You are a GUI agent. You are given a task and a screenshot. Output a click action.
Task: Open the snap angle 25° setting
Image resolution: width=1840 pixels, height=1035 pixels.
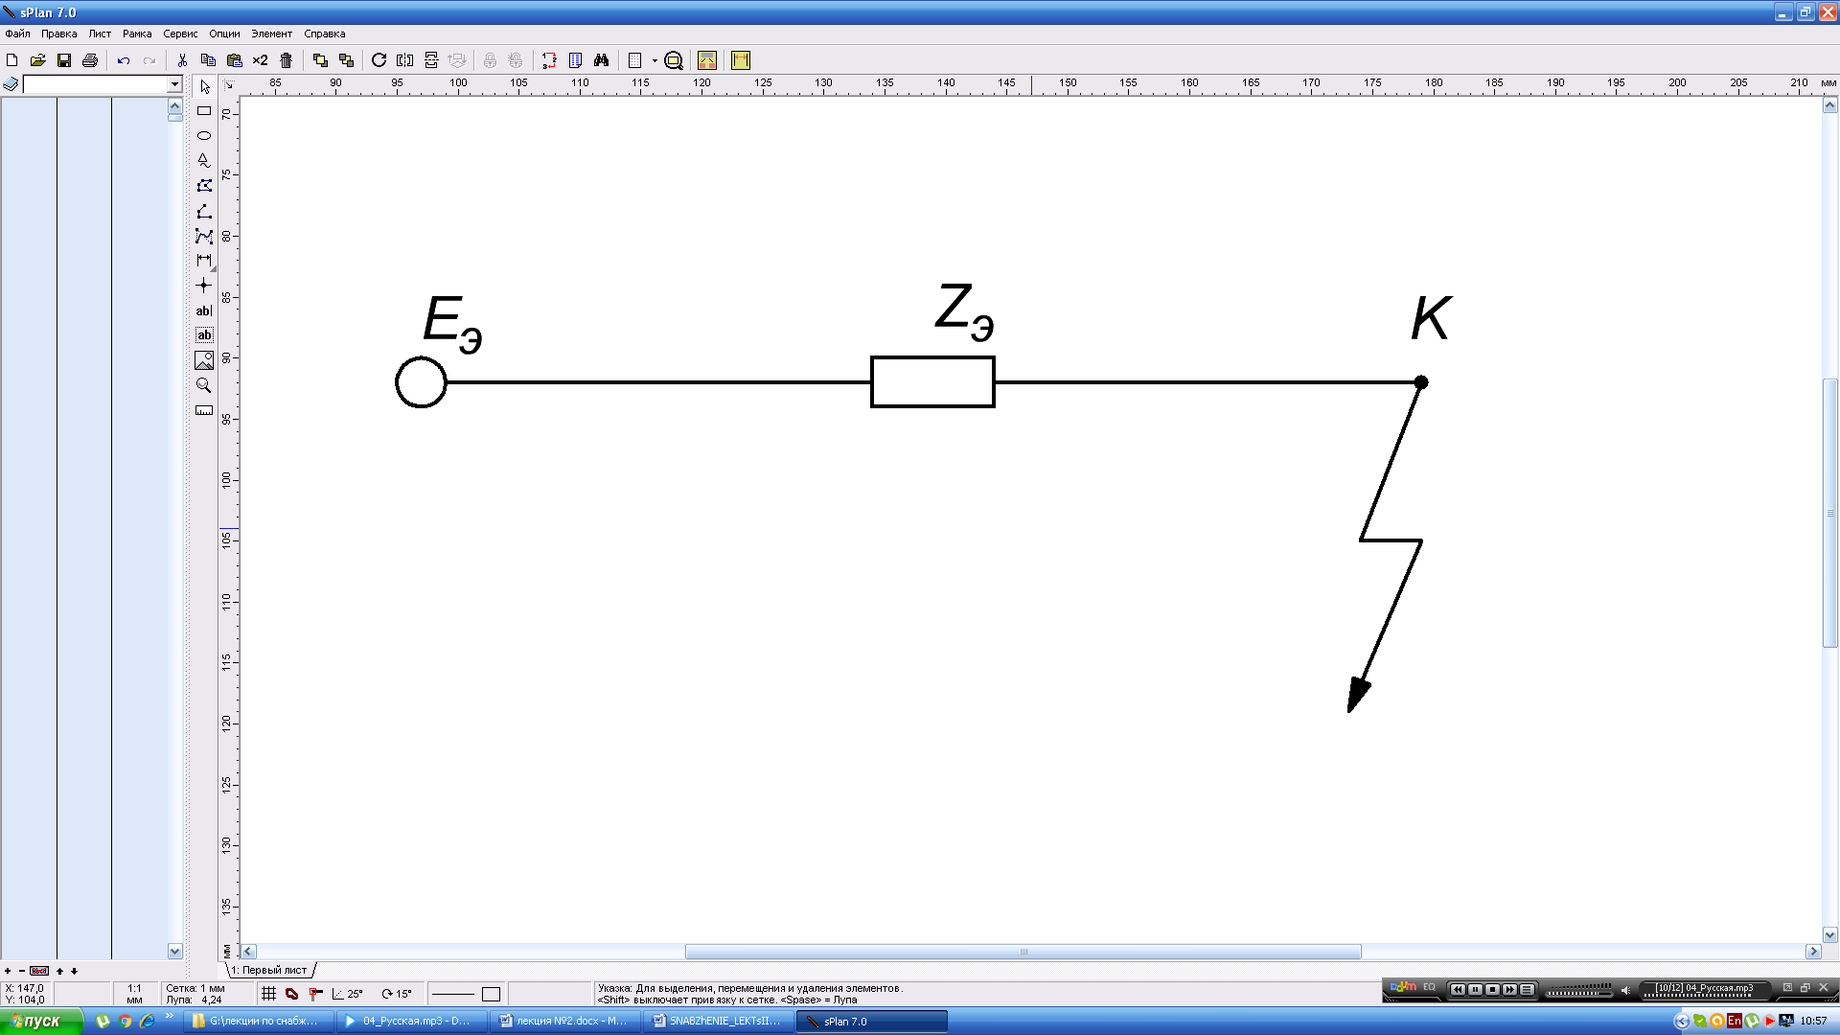(x=348, y=994)
